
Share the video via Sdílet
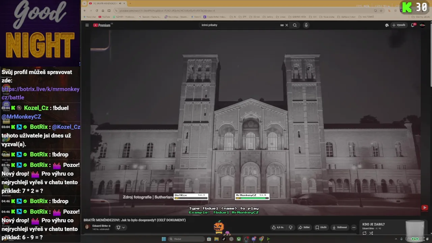coord(304,227)
